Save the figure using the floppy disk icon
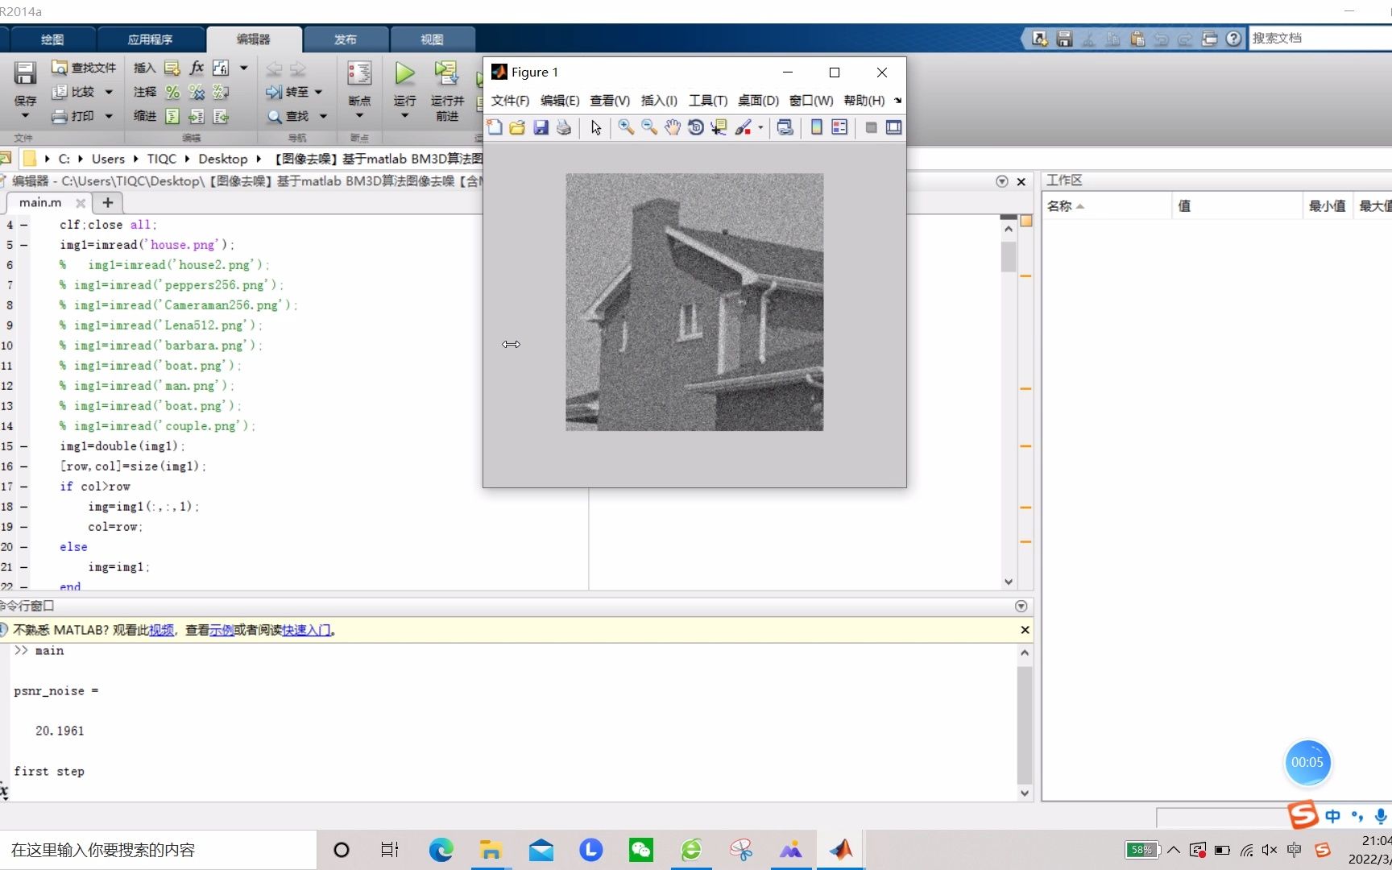The image size is (1392, 870). coord(541,127)
